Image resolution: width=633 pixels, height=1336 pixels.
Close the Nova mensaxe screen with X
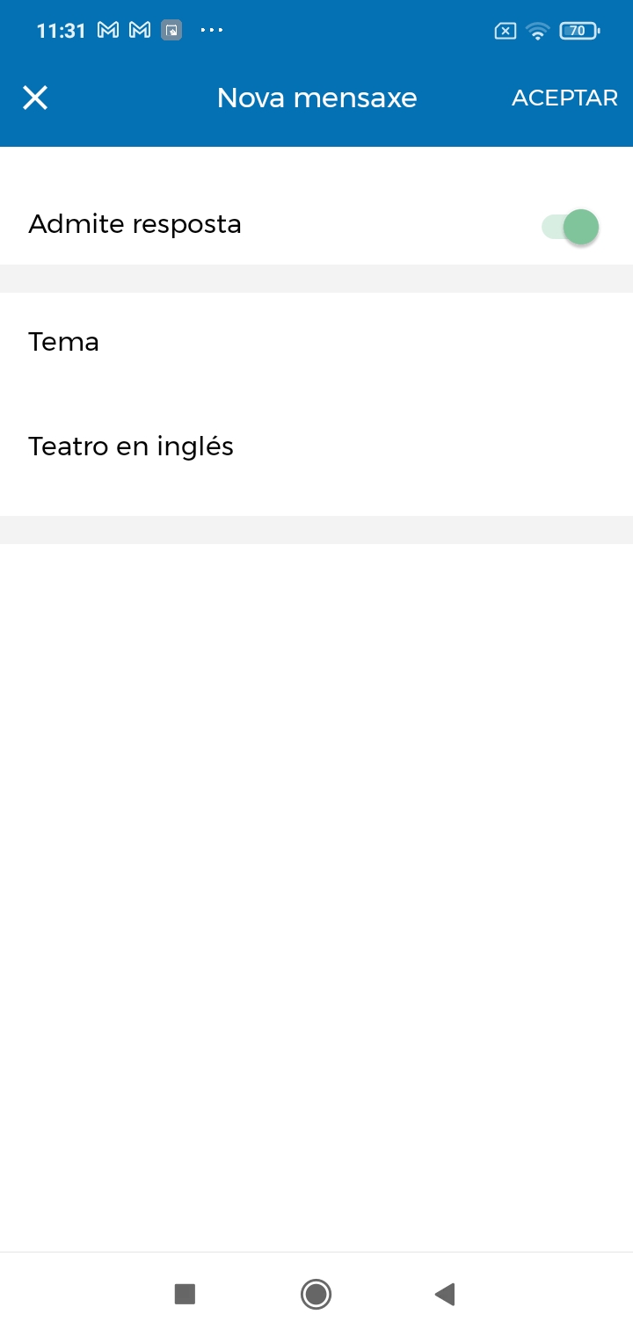click(x=35, y=98)
